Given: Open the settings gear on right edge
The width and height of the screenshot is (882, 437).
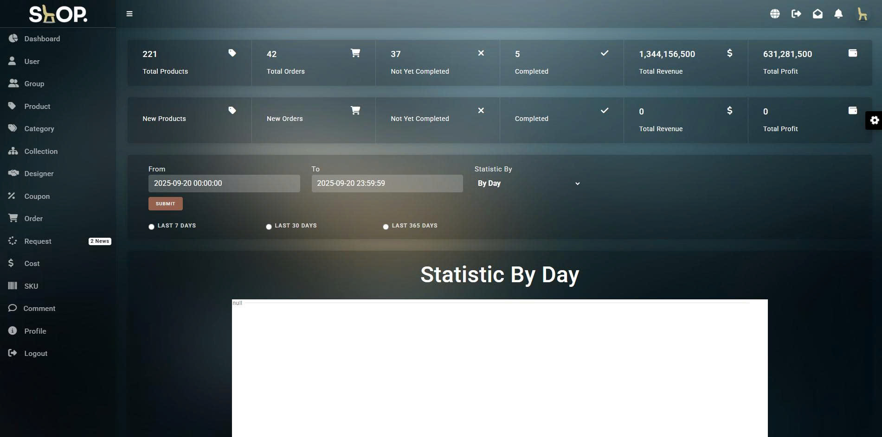Looking at the screenshot, I should tap(874, 120).
